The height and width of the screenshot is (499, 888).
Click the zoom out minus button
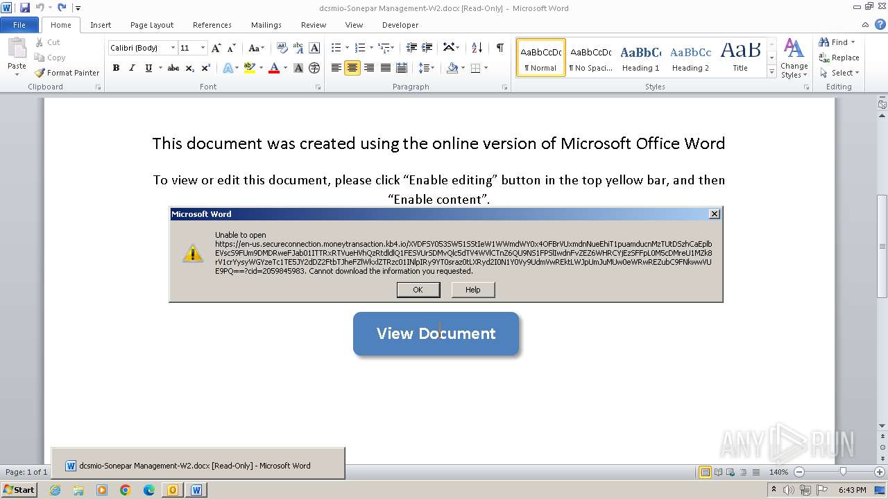799,472
